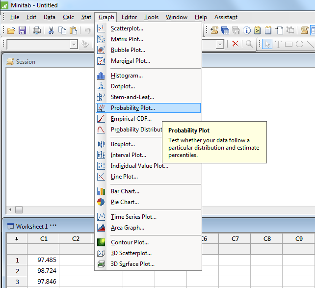Click the Print toolbar icon
This screenshot has width=315, height=288.
pos(37,30)
